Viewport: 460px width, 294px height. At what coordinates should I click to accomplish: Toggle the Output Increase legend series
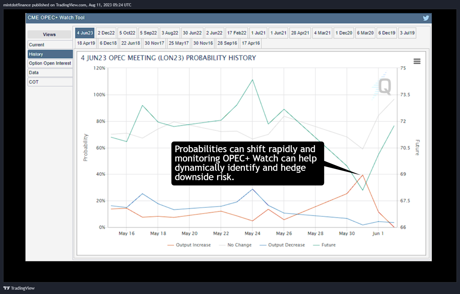(189, 245)
